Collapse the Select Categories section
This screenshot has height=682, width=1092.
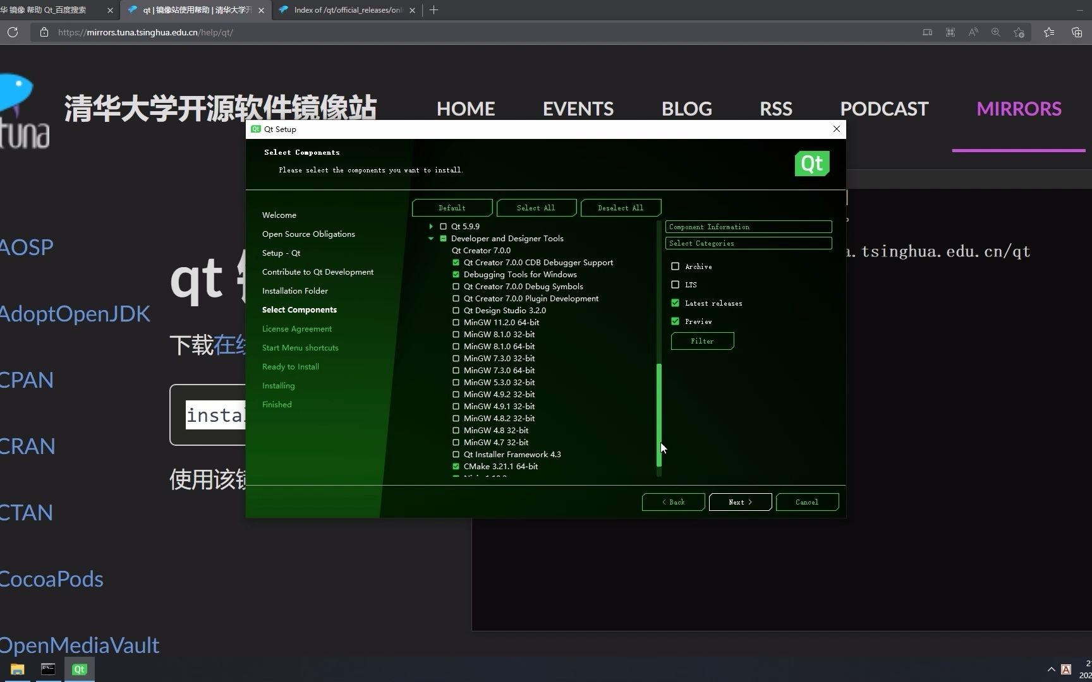748,243
